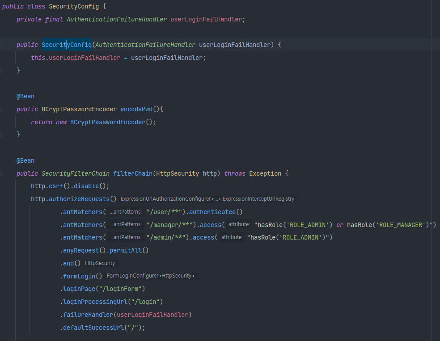
Task: Click BCryptPasswordEncoder return type of encodePwd
Action: click(x=79, y=109)
